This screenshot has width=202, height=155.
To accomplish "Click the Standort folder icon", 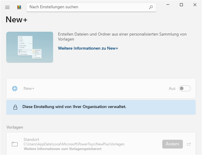I will pos(15,144).
